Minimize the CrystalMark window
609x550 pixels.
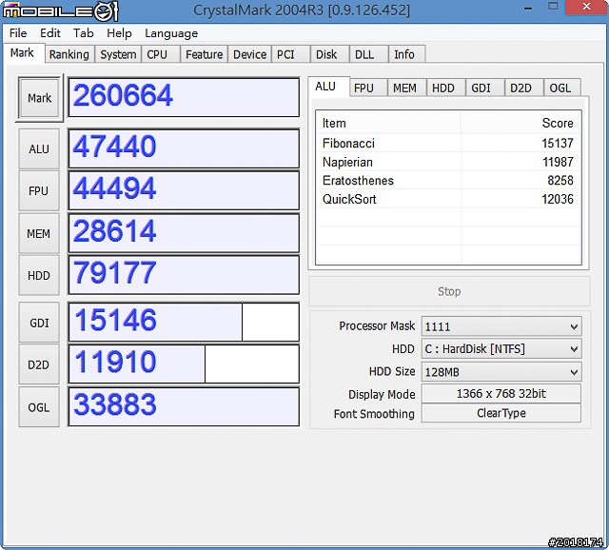click(527, 8)
